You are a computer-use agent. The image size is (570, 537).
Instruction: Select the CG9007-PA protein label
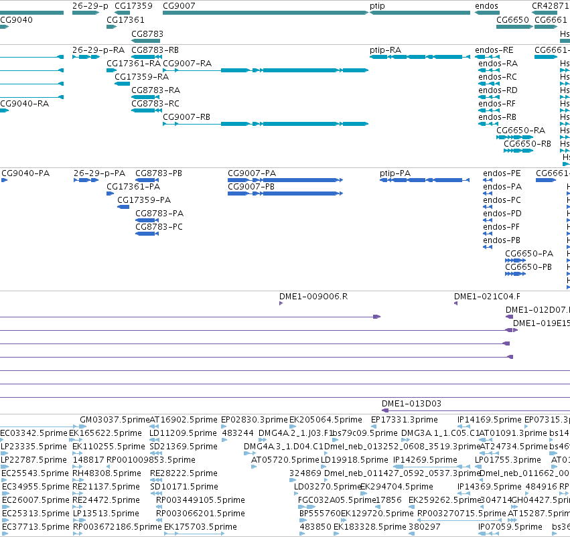click(x=252, y=173)
